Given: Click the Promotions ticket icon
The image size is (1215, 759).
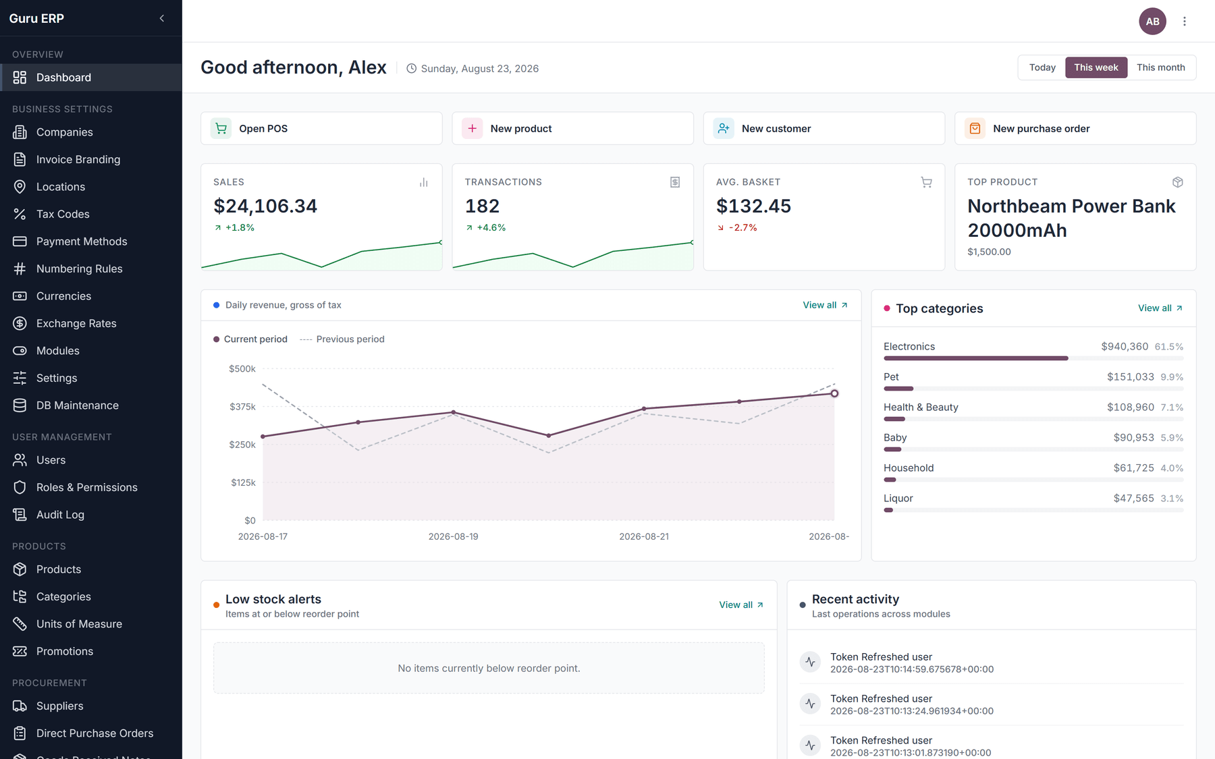Looking at the screenshot, I should [x=20, y=651].
